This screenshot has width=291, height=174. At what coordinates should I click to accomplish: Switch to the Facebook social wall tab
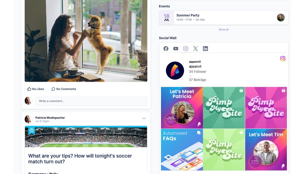pyautogui.click(x=166, y=49)
